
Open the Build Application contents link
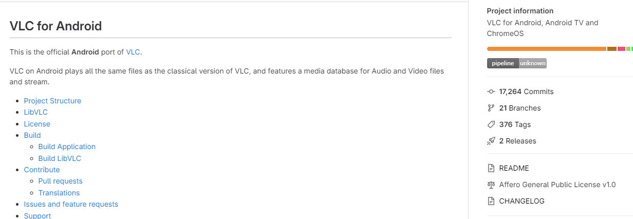(x=67, y=147)
